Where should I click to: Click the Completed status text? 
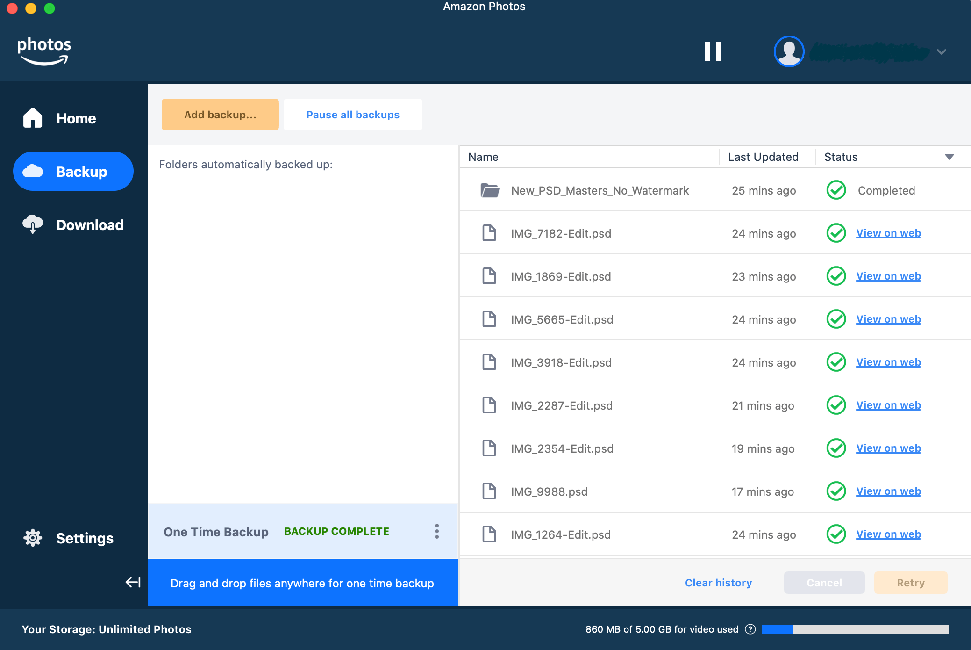coord(886,190)
